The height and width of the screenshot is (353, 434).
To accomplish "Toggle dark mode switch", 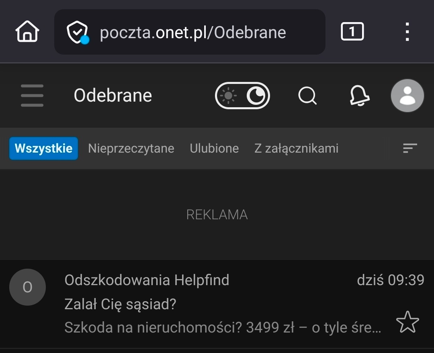I will tap(242, 96).
